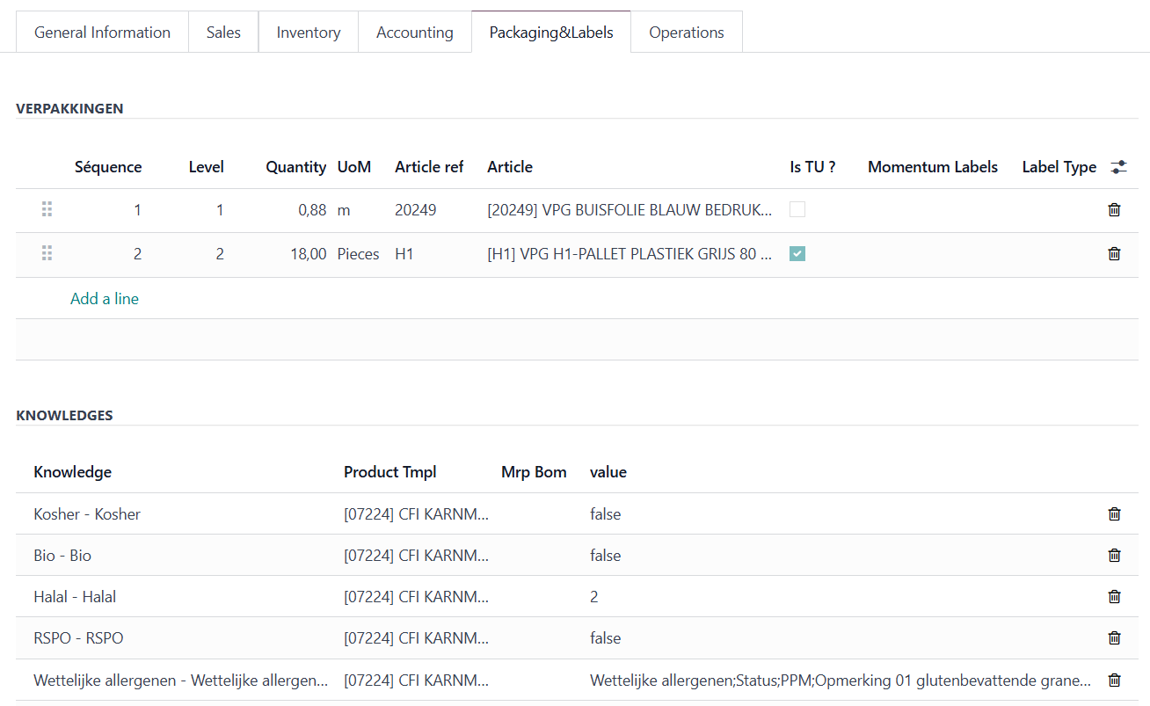Open the General Information tab

[102, 33]
